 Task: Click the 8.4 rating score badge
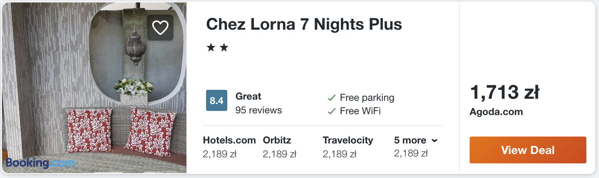click(216, 101)
